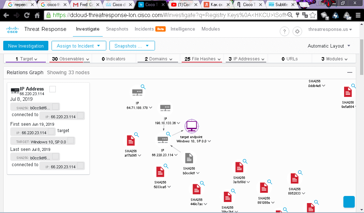The width and height of the screenshot is (364, 213).
Task: Tick checkbox of IP pill before target
Action: point(51,131)
